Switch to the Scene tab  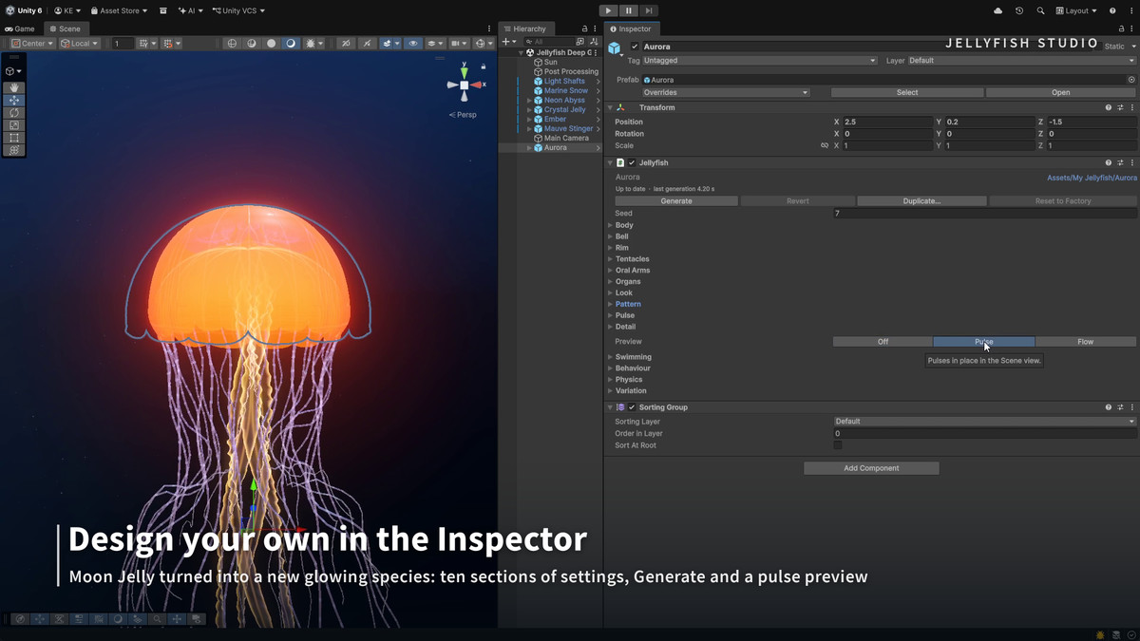point(65,28)
